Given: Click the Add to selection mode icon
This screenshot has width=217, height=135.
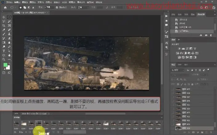Looking at the screenshot, I should click(x=25, y=7).
